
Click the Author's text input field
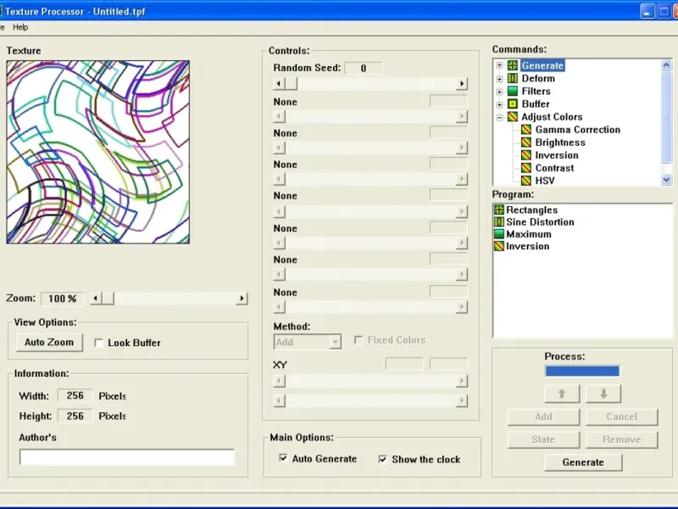(x=127, y=457)
